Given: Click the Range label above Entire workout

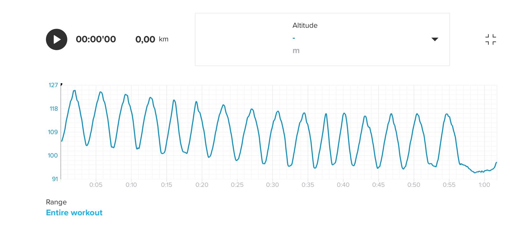Looking at the screenshot, I should coord(56,202).
